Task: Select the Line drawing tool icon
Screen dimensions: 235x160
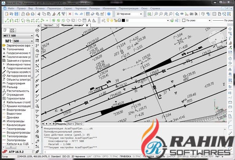Action: tap(7, 20)
